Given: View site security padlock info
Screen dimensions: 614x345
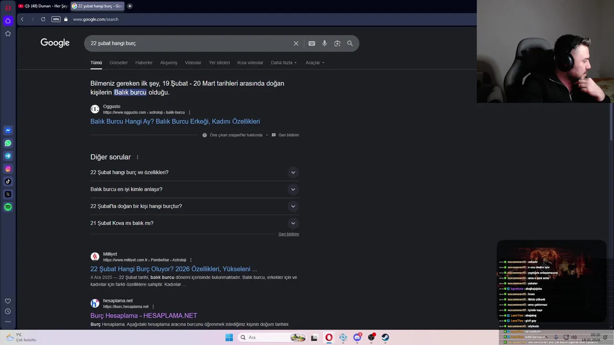Looking at the screenshot, I should [66, 19].
